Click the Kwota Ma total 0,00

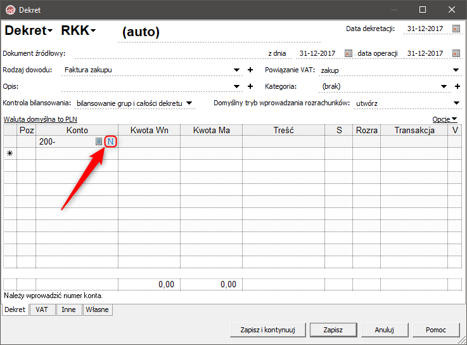(228, 285)
